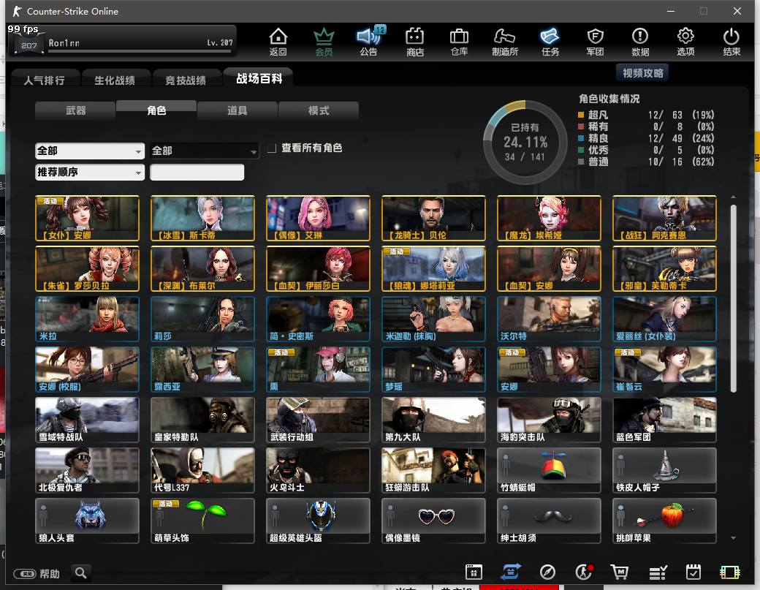Open the 公告 announcements megaphone icon
Image resolution: width=760 pixels, height=590 pixels.
368,41
